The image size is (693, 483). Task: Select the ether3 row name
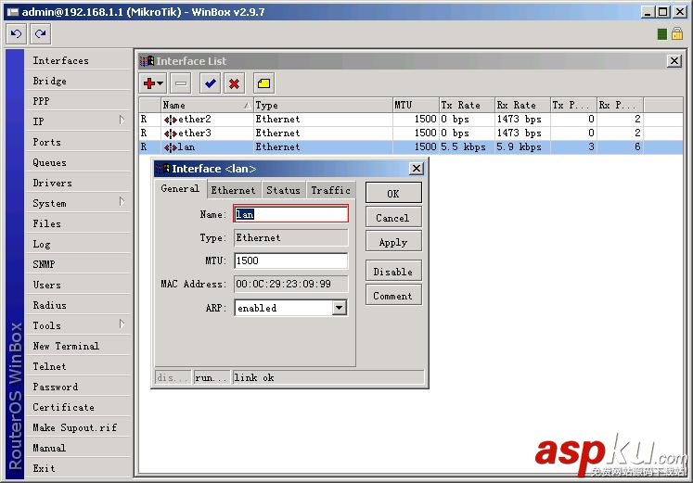tap(195, 133)
